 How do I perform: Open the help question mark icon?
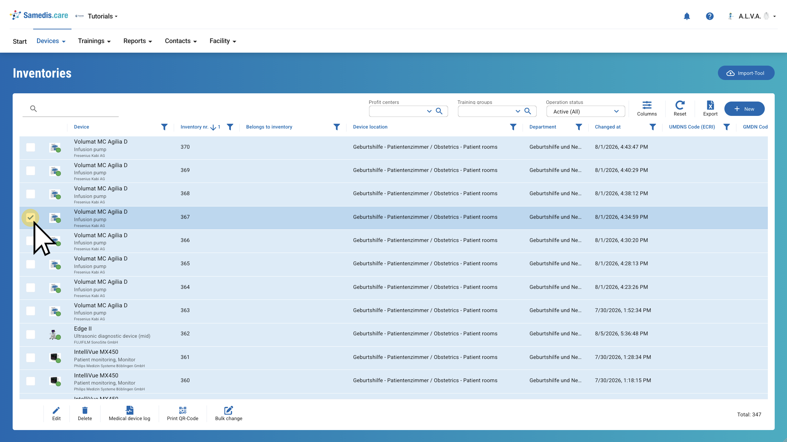(710, 16)
